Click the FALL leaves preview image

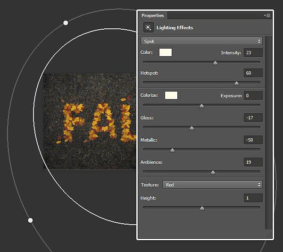click(90, 121)
